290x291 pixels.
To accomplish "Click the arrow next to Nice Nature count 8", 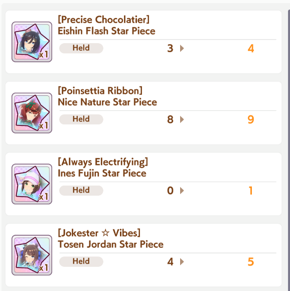I will [x=182, y=119].
